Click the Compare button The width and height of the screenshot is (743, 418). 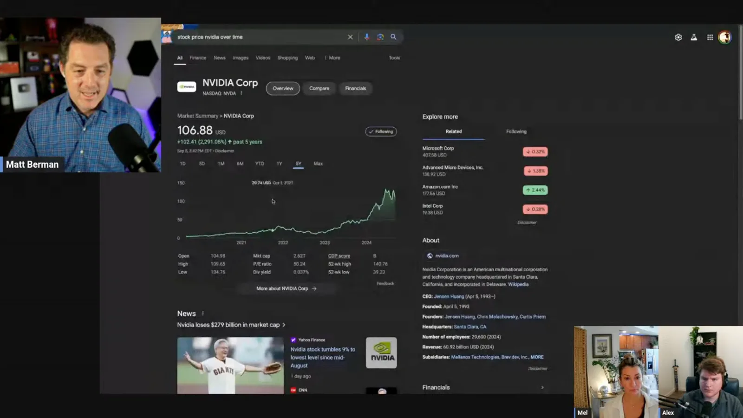click(x=319, y=89)
